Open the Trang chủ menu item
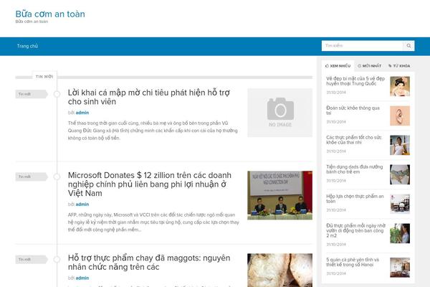Screen dimensions: 430x287 27,46
